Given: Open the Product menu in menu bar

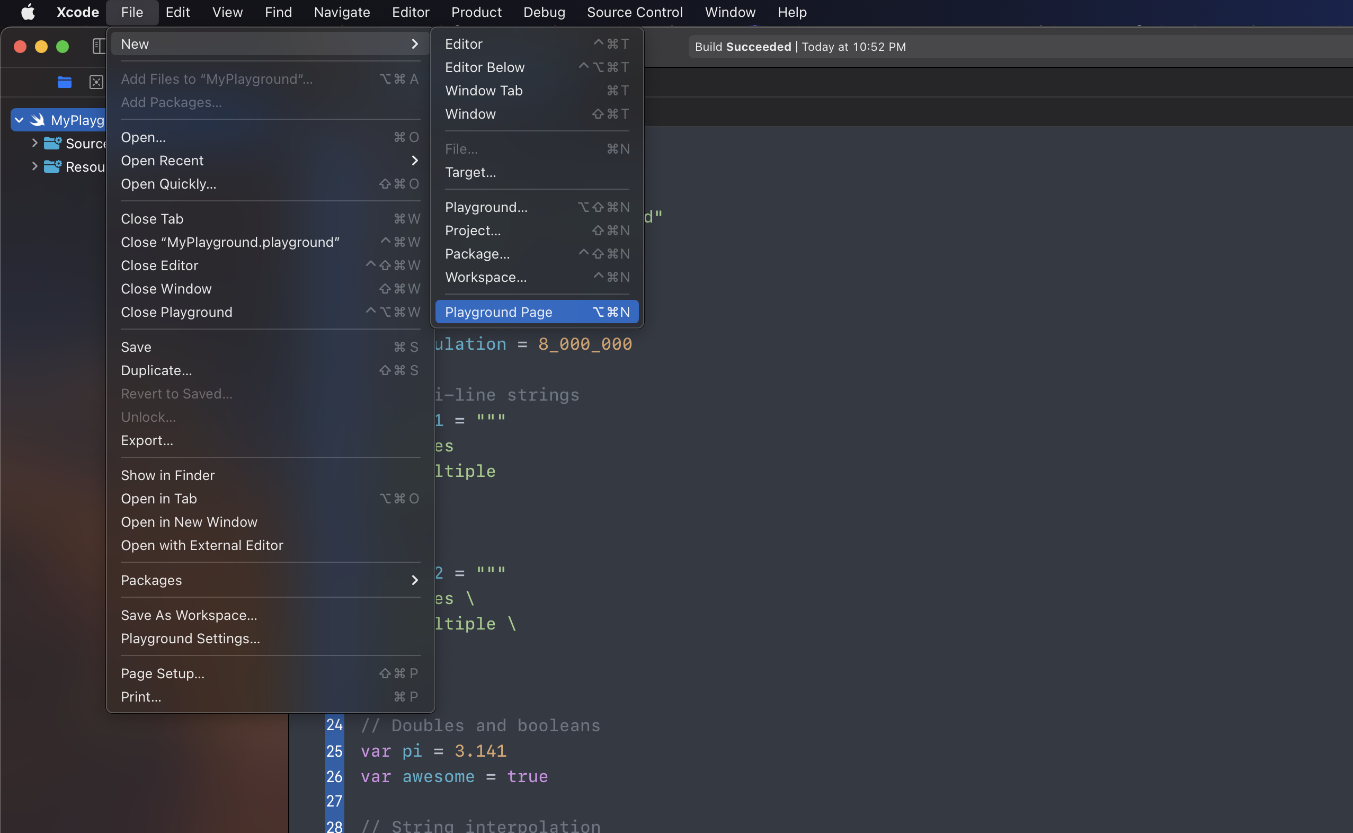Looking at the screenshot, I should coord(476,12).
